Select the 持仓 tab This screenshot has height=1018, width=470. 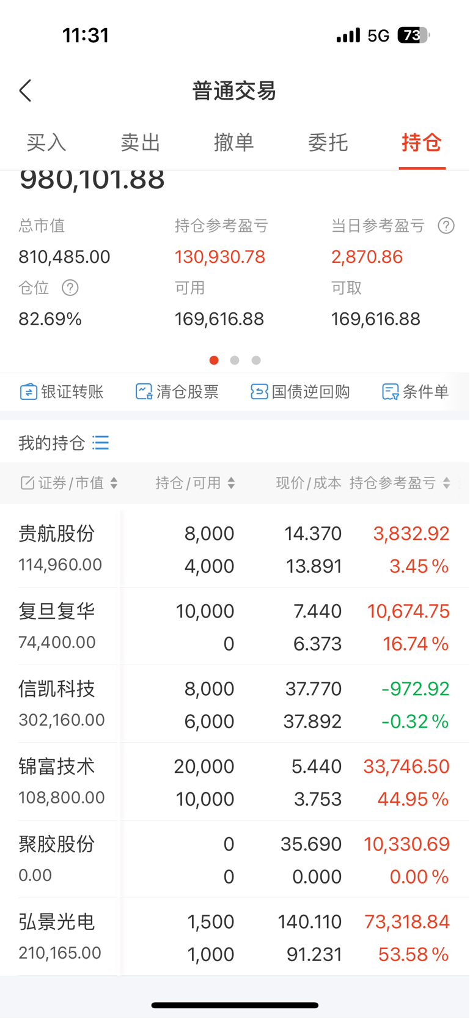[422, 142]
